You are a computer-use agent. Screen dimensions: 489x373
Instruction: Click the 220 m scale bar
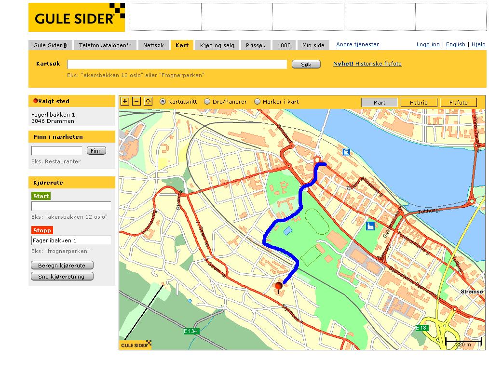click(x=463, y=343)
